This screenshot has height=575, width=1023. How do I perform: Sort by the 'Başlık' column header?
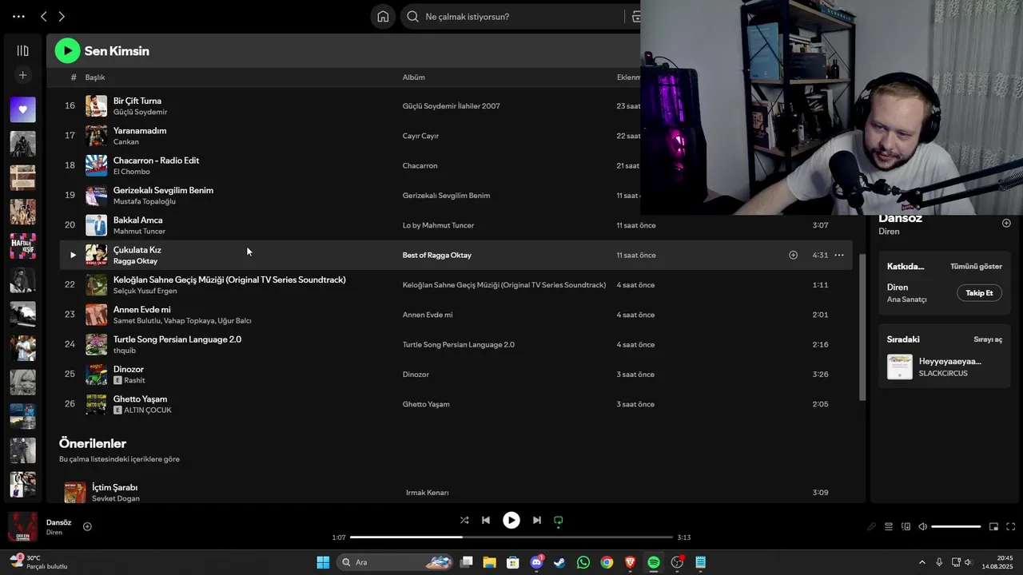coord(95,77)
